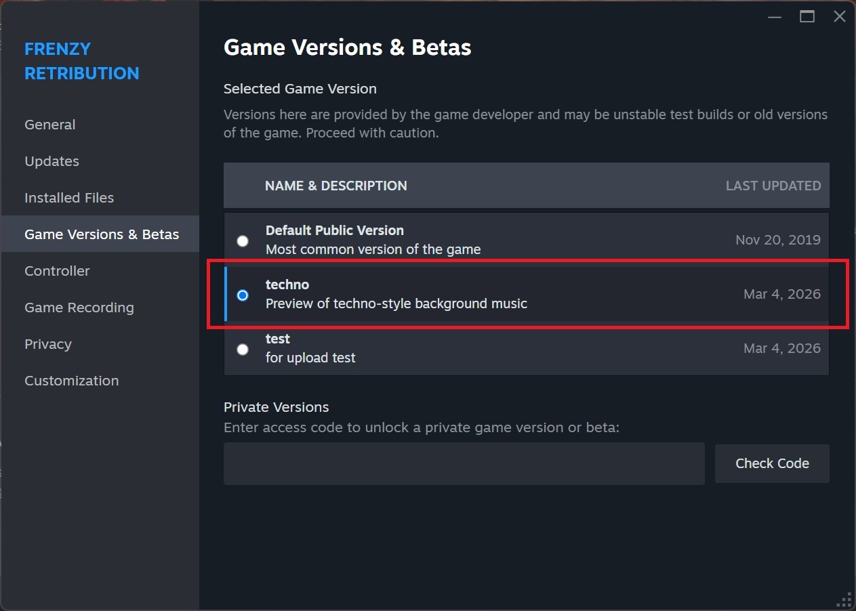This screenshot has width=856, height=611.
Task: Open Installed Files in the sidebar
Action: point(69,198)
